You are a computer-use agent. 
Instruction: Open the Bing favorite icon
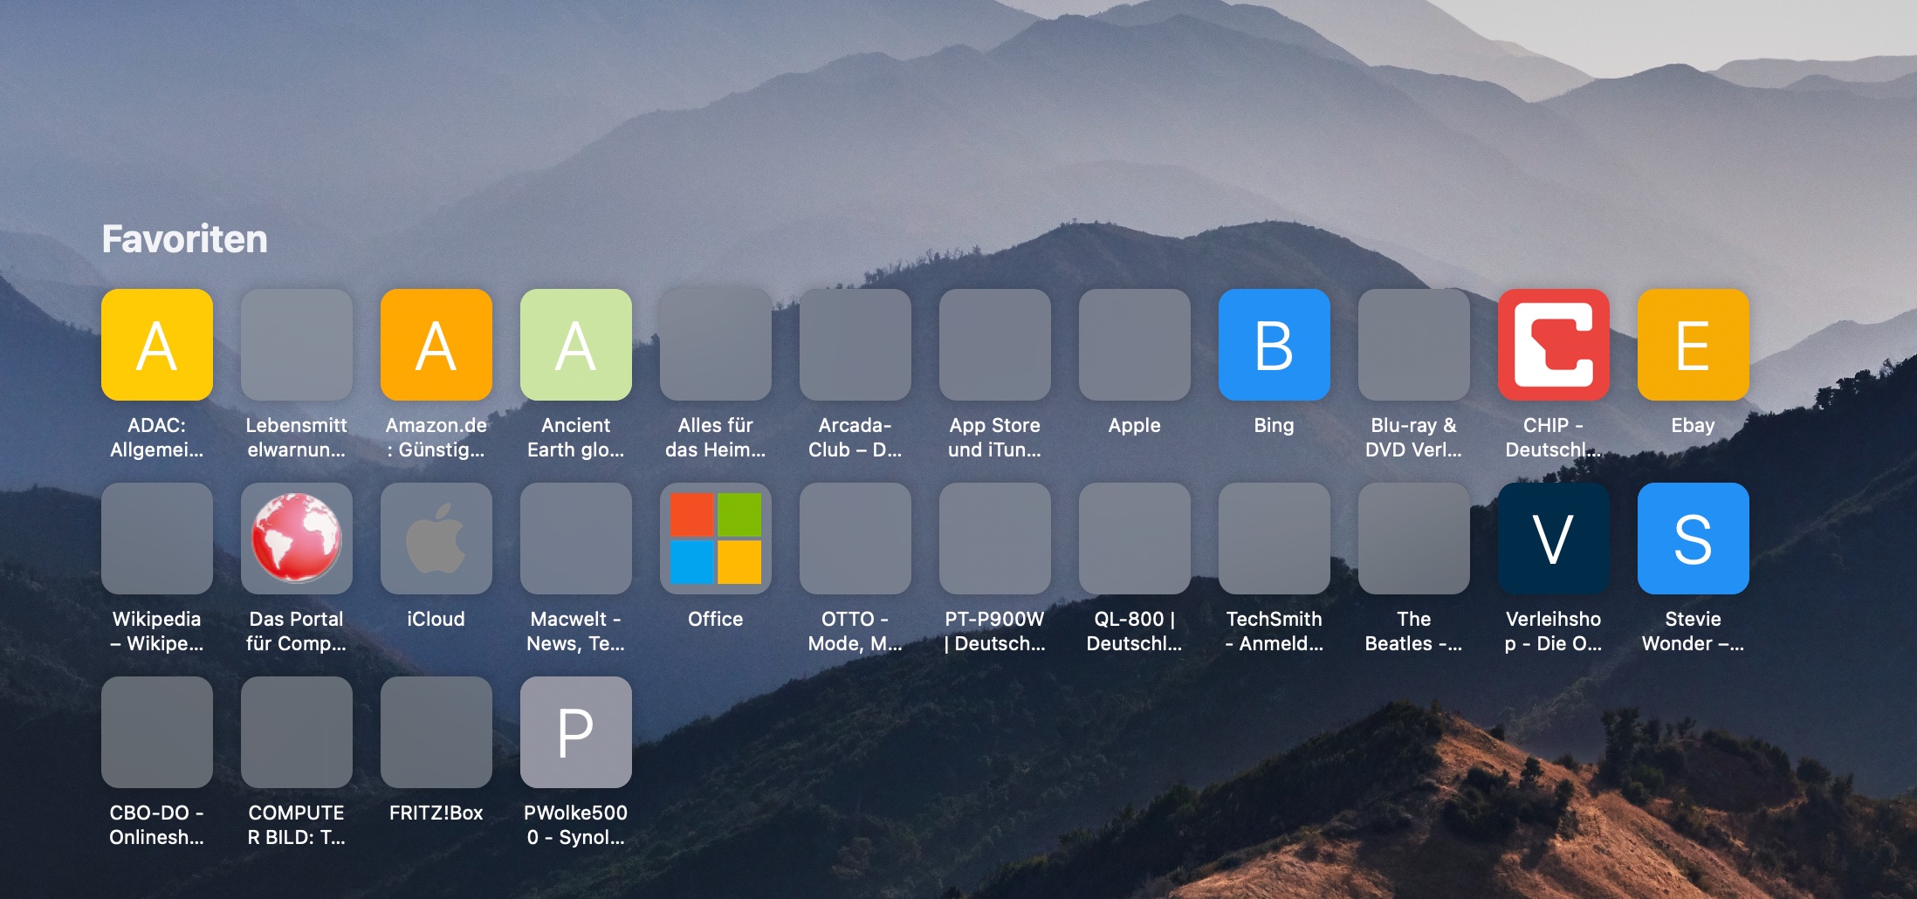(x=1275, y=345)
